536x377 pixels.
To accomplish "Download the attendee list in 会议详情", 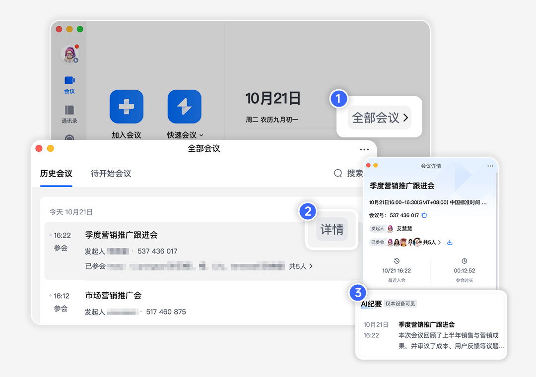I will coord(450,243).
